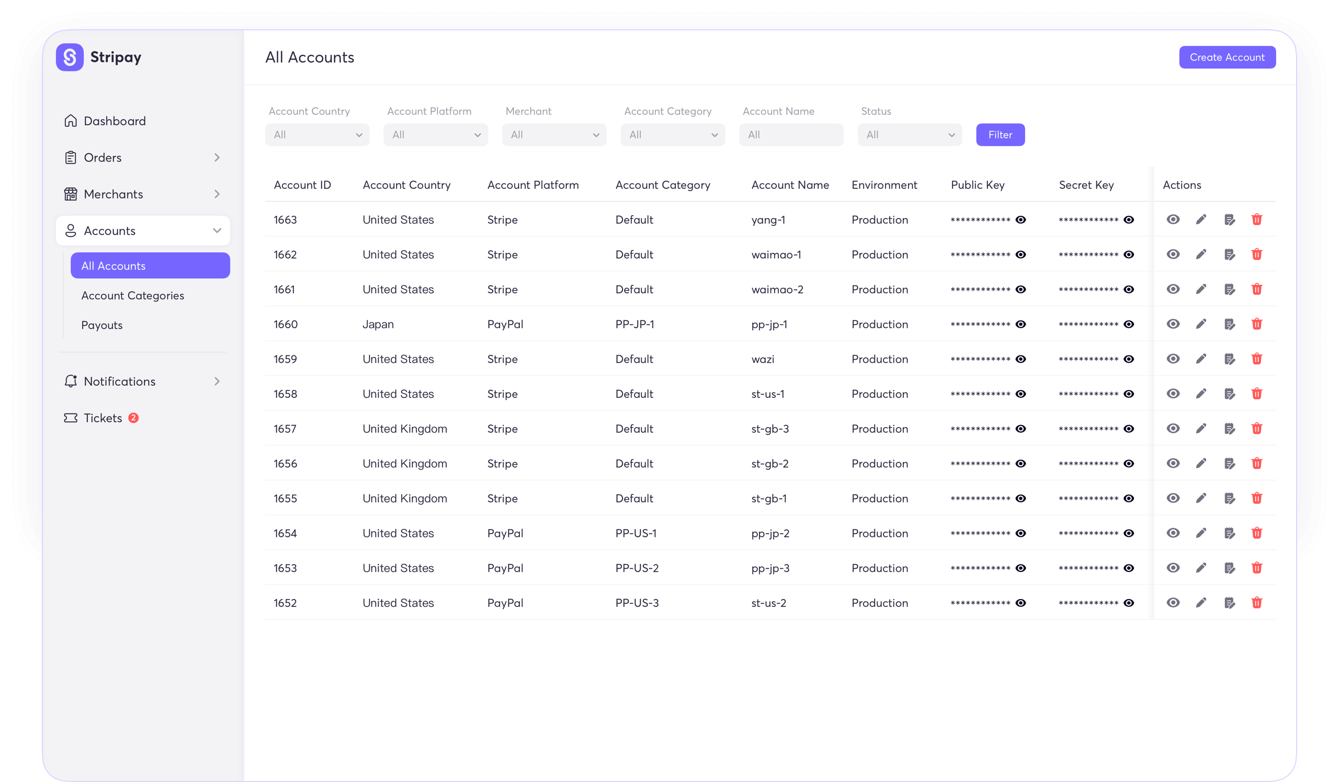The height and width of the screenshot is (782, 1339).
Task: Open the Account Category filter dropdown
Action: (673, 135)
